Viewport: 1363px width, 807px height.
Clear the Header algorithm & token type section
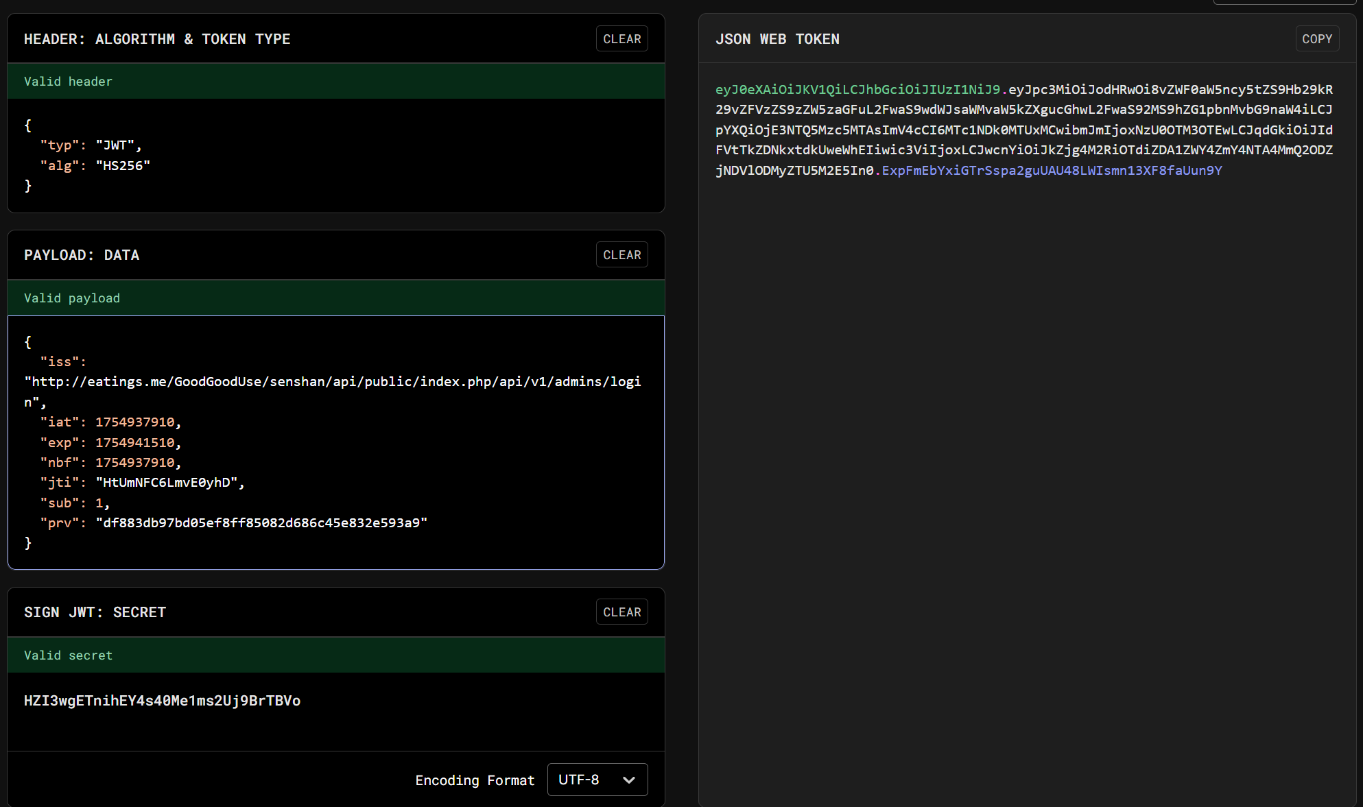(621, 39)
